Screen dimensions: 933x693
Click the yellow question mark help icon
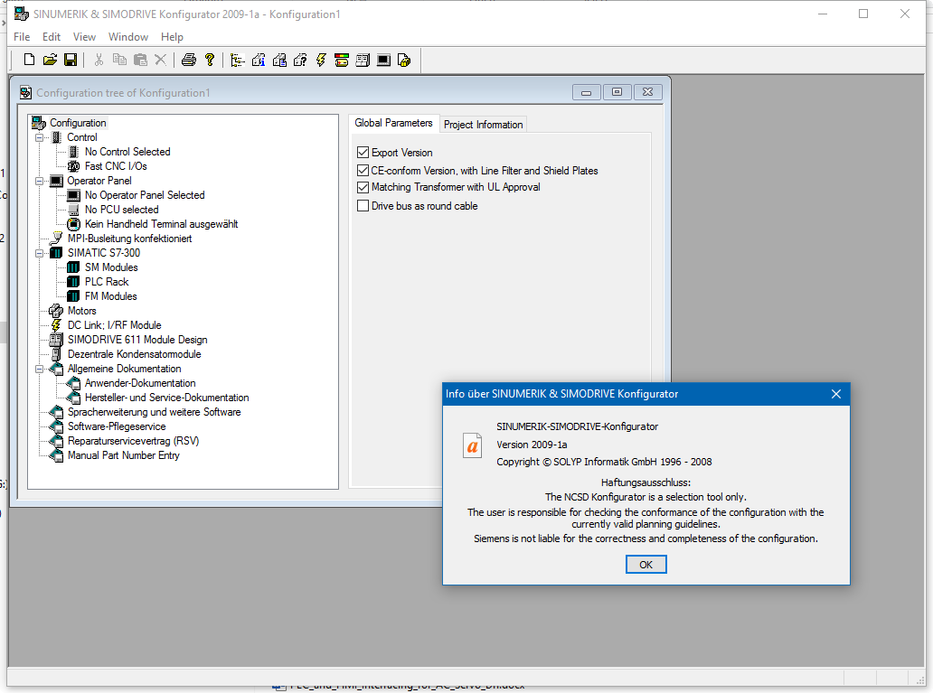pos(210,60)
